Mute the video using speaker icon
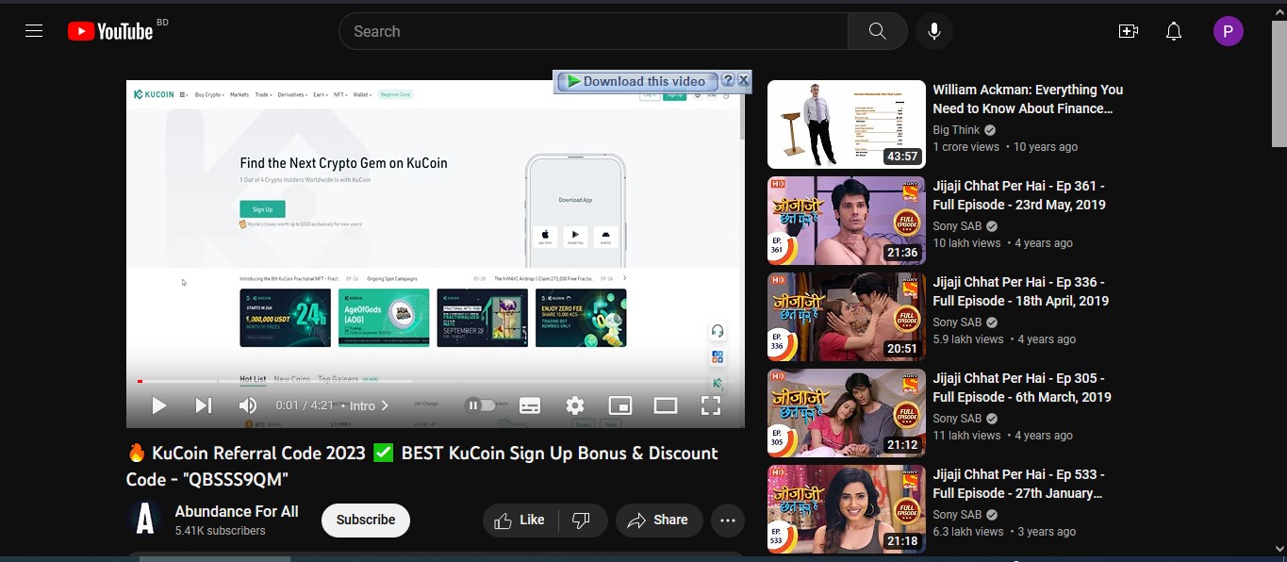This screenshot has width=1287, height=562. pos(247,405)
